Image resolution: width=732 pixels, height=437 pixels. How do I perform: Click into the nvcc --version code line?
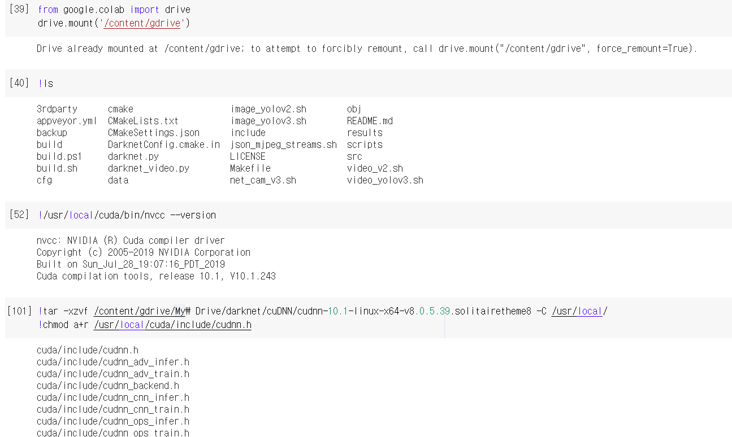click(127, 215)
